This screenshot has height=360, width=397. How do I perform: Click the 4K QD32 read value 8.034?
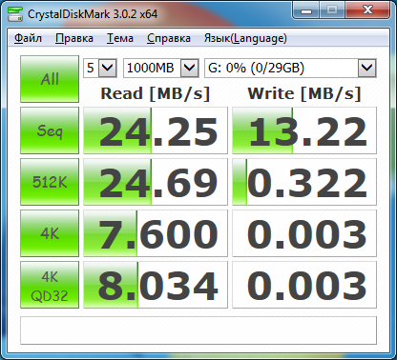point(156,285)
